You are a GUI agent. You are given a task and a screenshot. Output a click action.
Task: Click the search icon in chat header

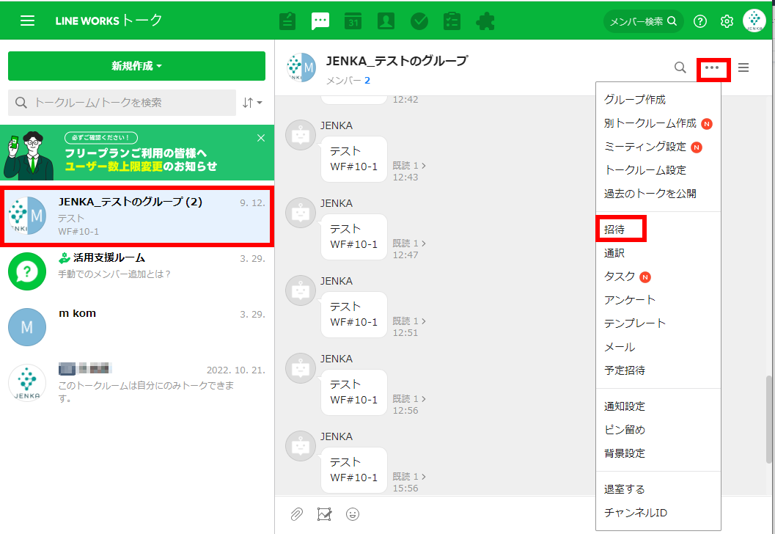click(x=680, y=67)
